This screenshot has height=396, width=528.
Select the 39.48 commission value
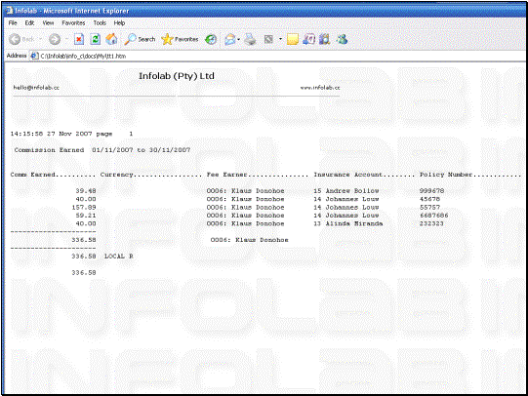(86, 191)
